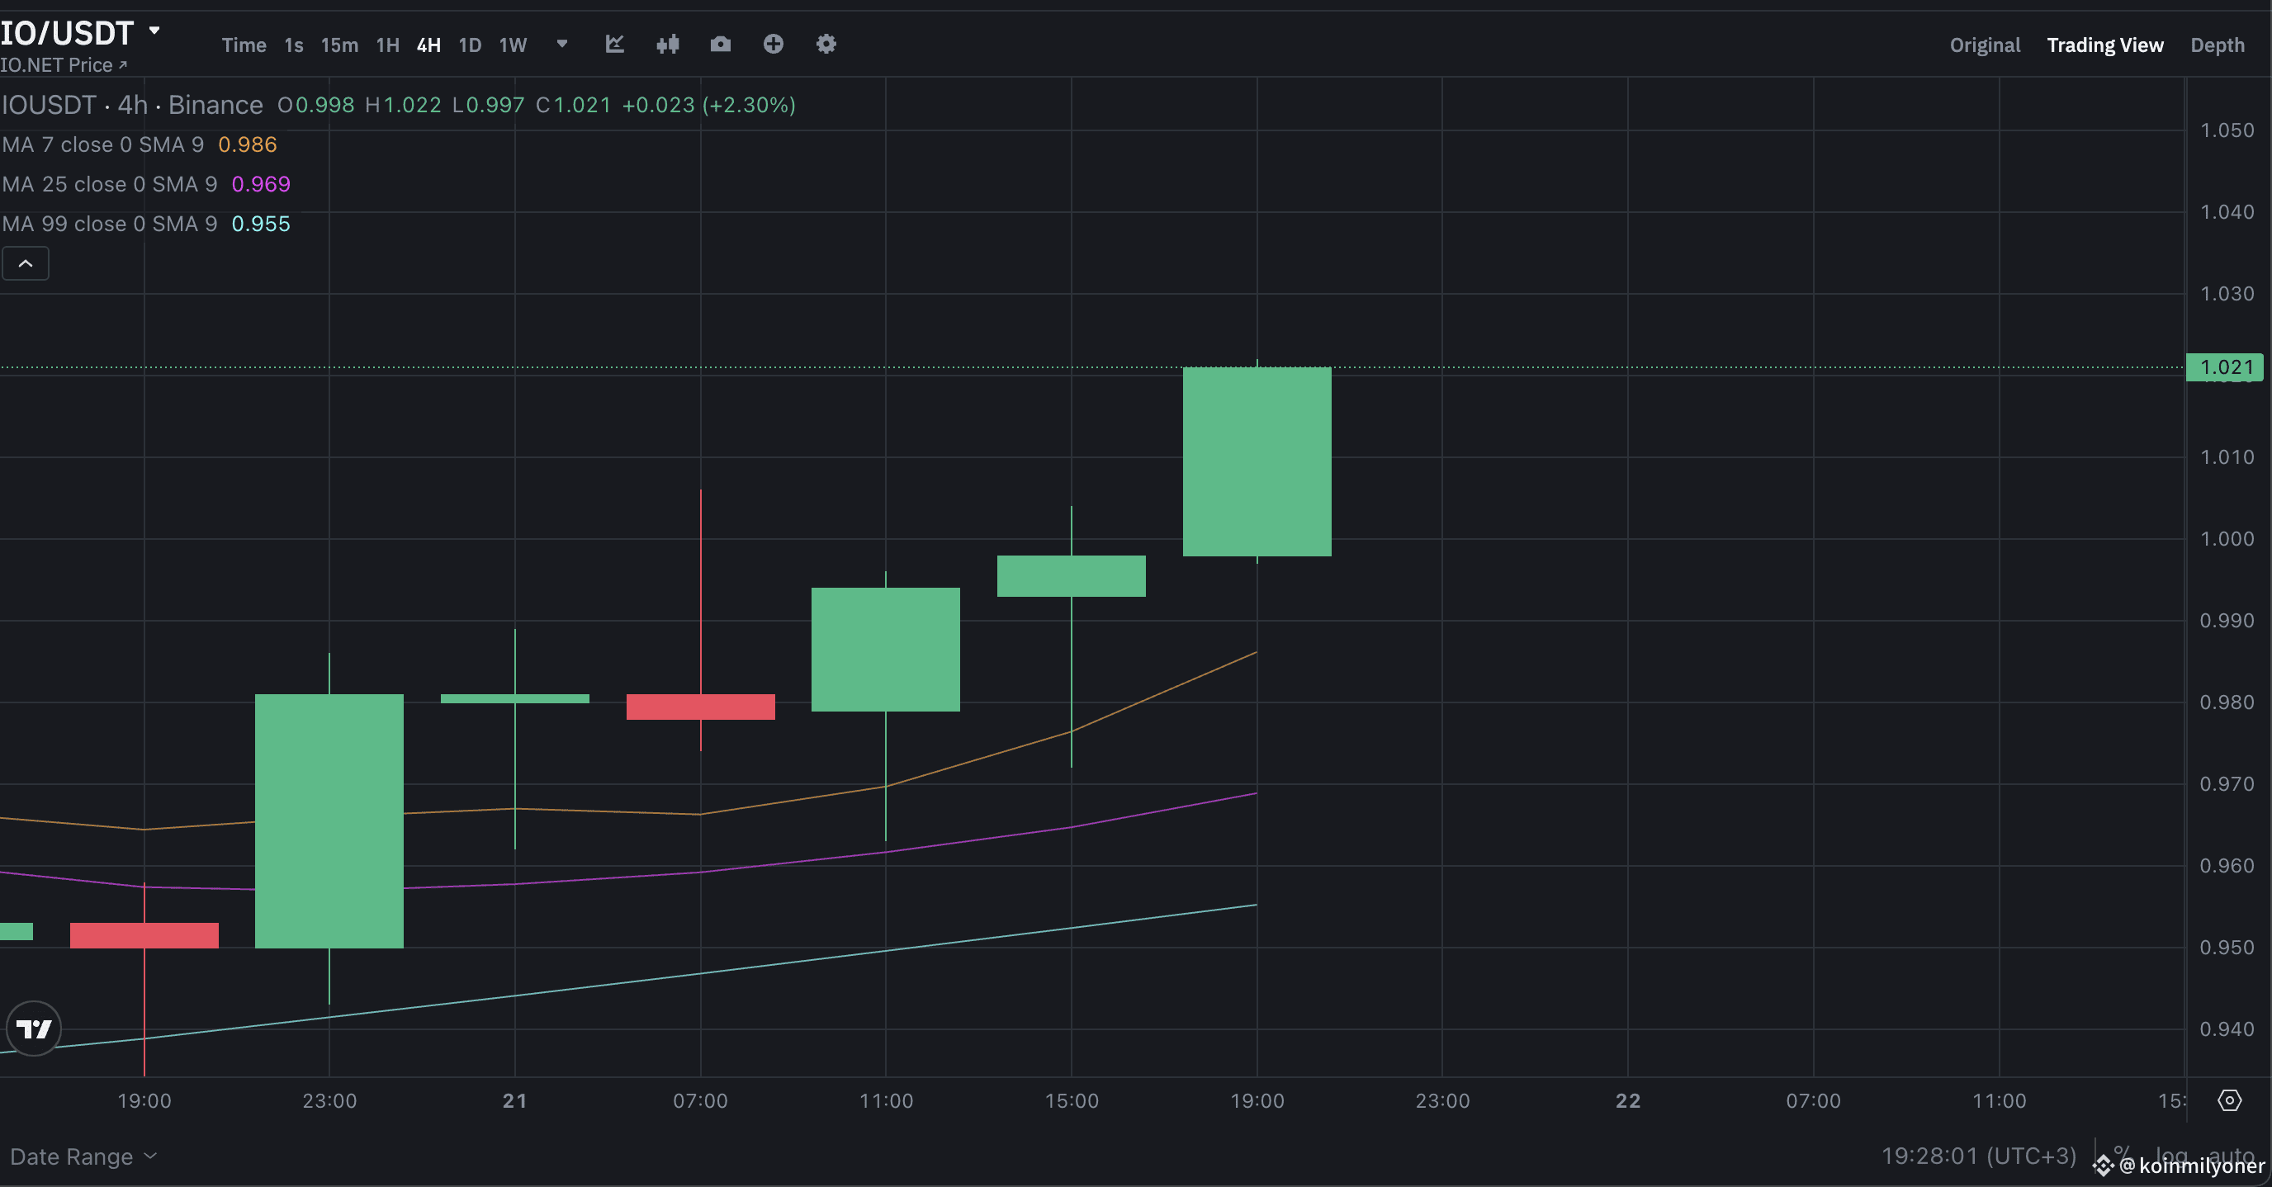Open the price scale settings icon
2272x1187 pixels.
tap(2230, 1100)
